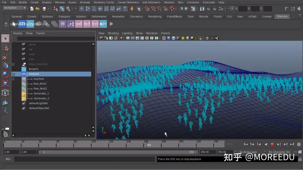Click the timeline range slider bar
This screenshot has height=170, width=303.
(x=118, y=152)
